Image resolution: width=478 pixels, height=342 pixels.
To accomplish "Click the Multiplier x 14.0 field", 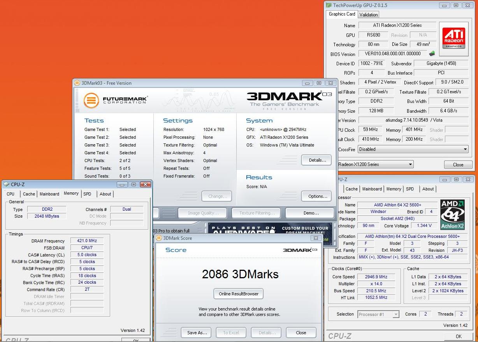I will click(376, 284).
